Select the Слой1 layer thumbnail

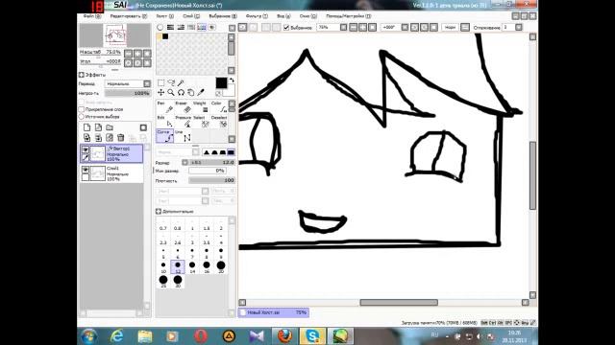click(x=98, y=173)
